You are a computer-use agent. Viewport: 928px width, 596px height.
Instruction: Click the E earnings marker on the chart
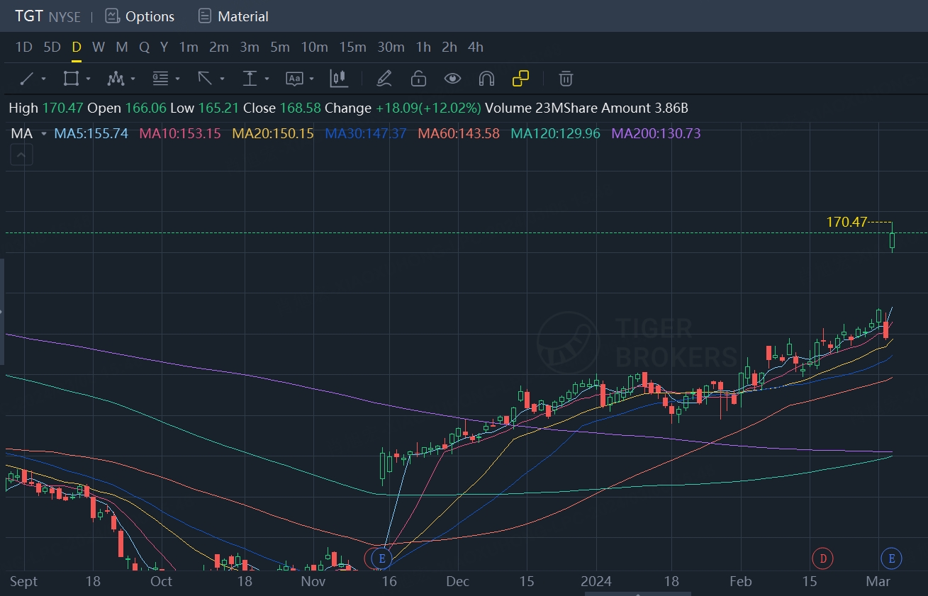pos(380,558)
